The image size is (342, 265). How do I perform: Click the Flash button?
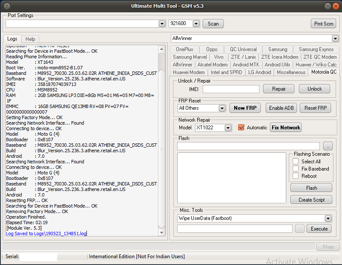pyautogui.click(x=311, y=188)
